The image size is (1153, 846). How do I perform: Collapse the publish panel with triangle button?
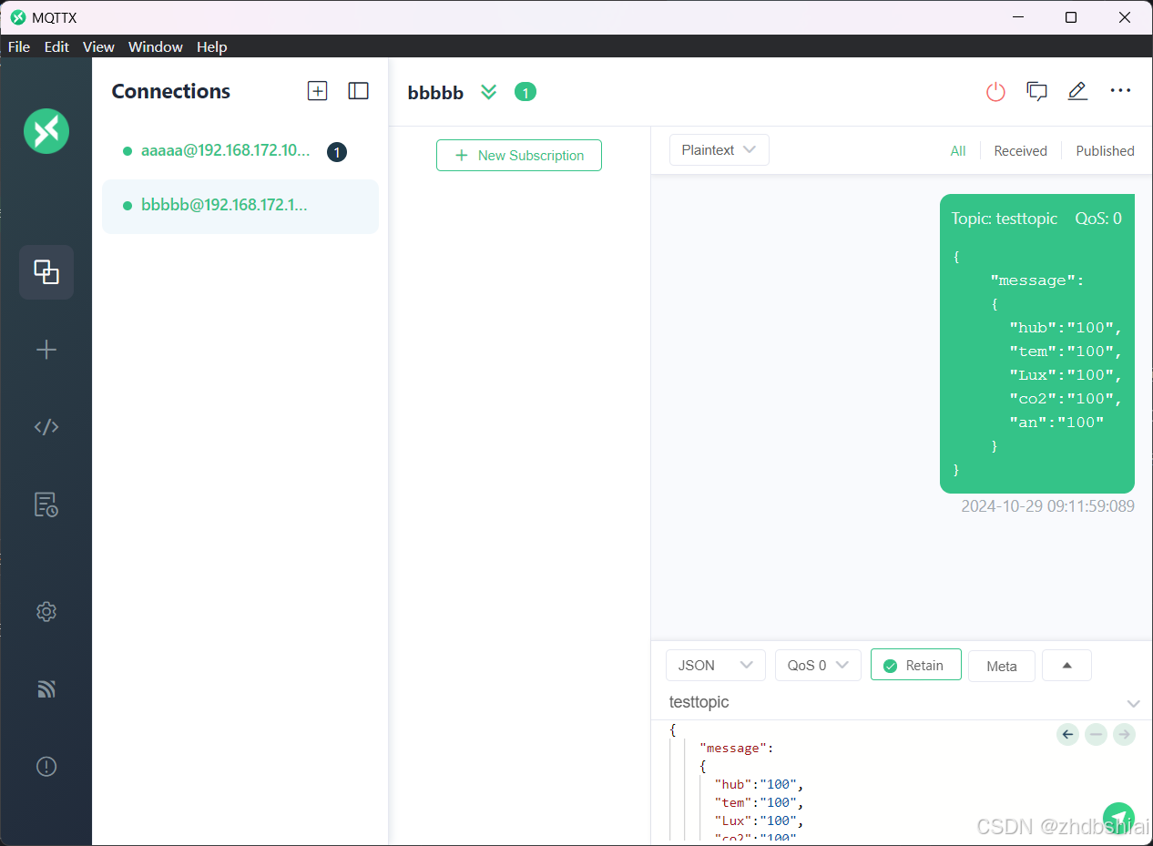point(1066,666)
